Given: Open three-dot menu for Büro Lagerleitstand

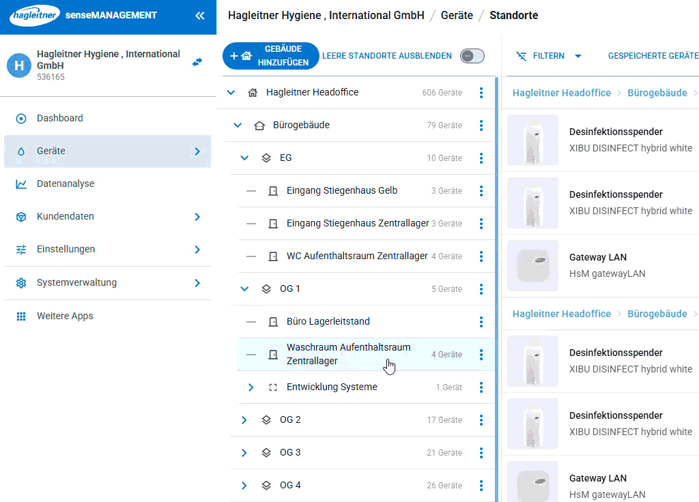Looking at the screenshot, I should pos(481,322).
